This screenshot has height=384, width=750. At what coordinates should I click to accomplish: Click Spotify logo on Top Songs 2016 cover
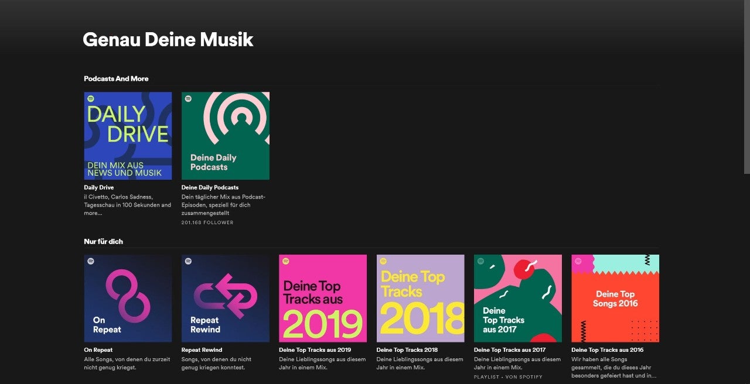[578, 261]
